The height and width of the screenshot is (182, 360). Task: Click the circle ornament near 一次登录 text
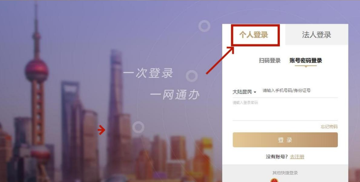click(192, 76)
